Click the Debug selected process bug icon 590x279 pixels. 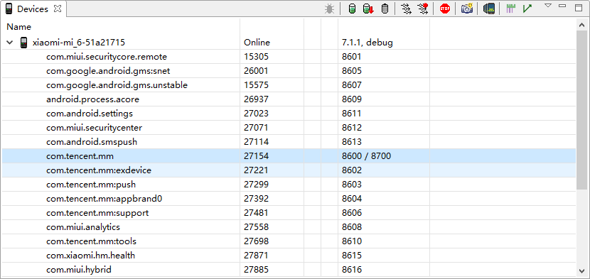click(329, 9)
